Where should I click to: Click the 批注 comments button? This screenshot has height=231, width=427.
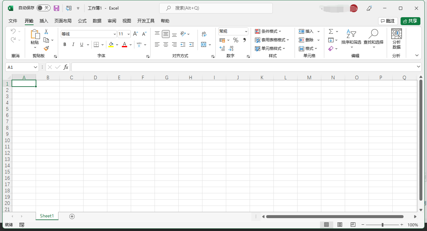pos(388,21)
